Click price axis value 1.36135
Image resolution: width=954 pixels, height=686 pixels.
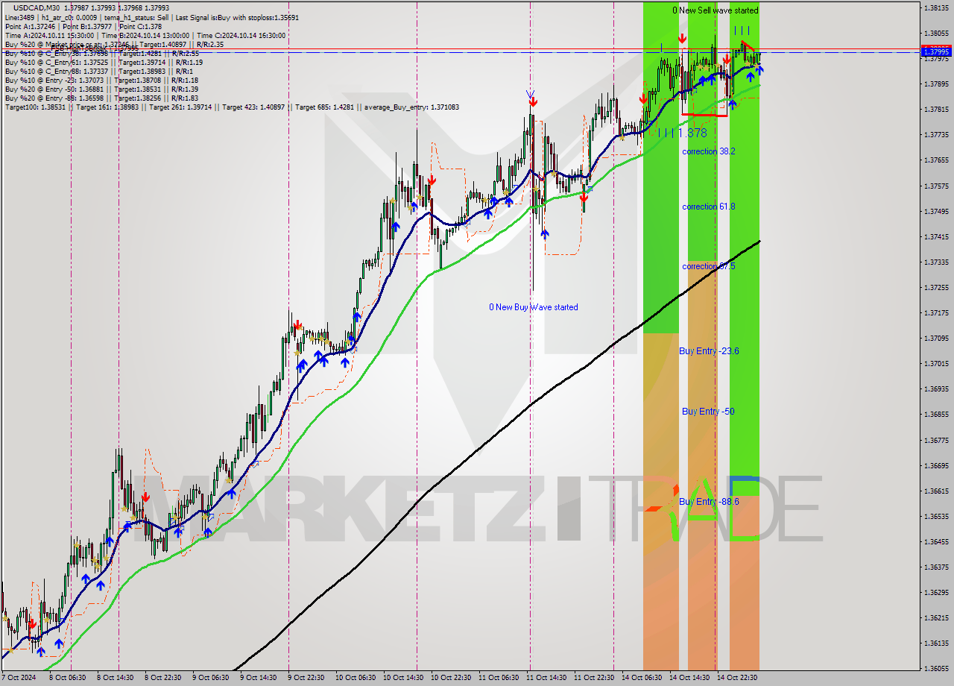point(936,643)
